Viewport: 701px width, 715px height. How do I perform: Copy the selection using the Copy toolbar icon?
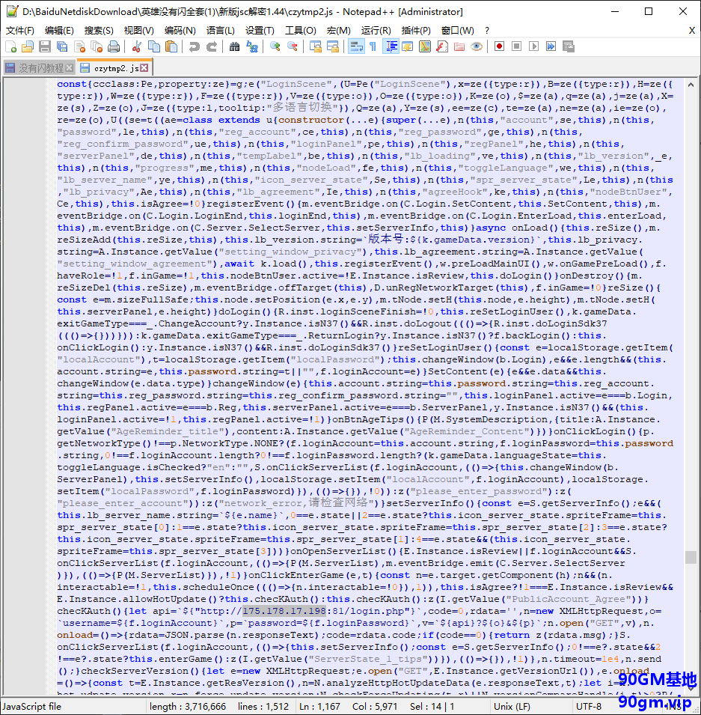[154, 46]
